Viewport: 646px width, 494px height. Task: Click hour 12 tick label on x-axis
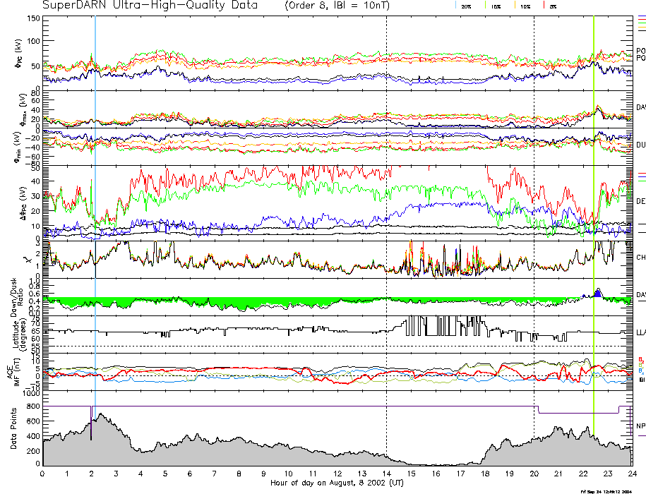click(337, 474)
